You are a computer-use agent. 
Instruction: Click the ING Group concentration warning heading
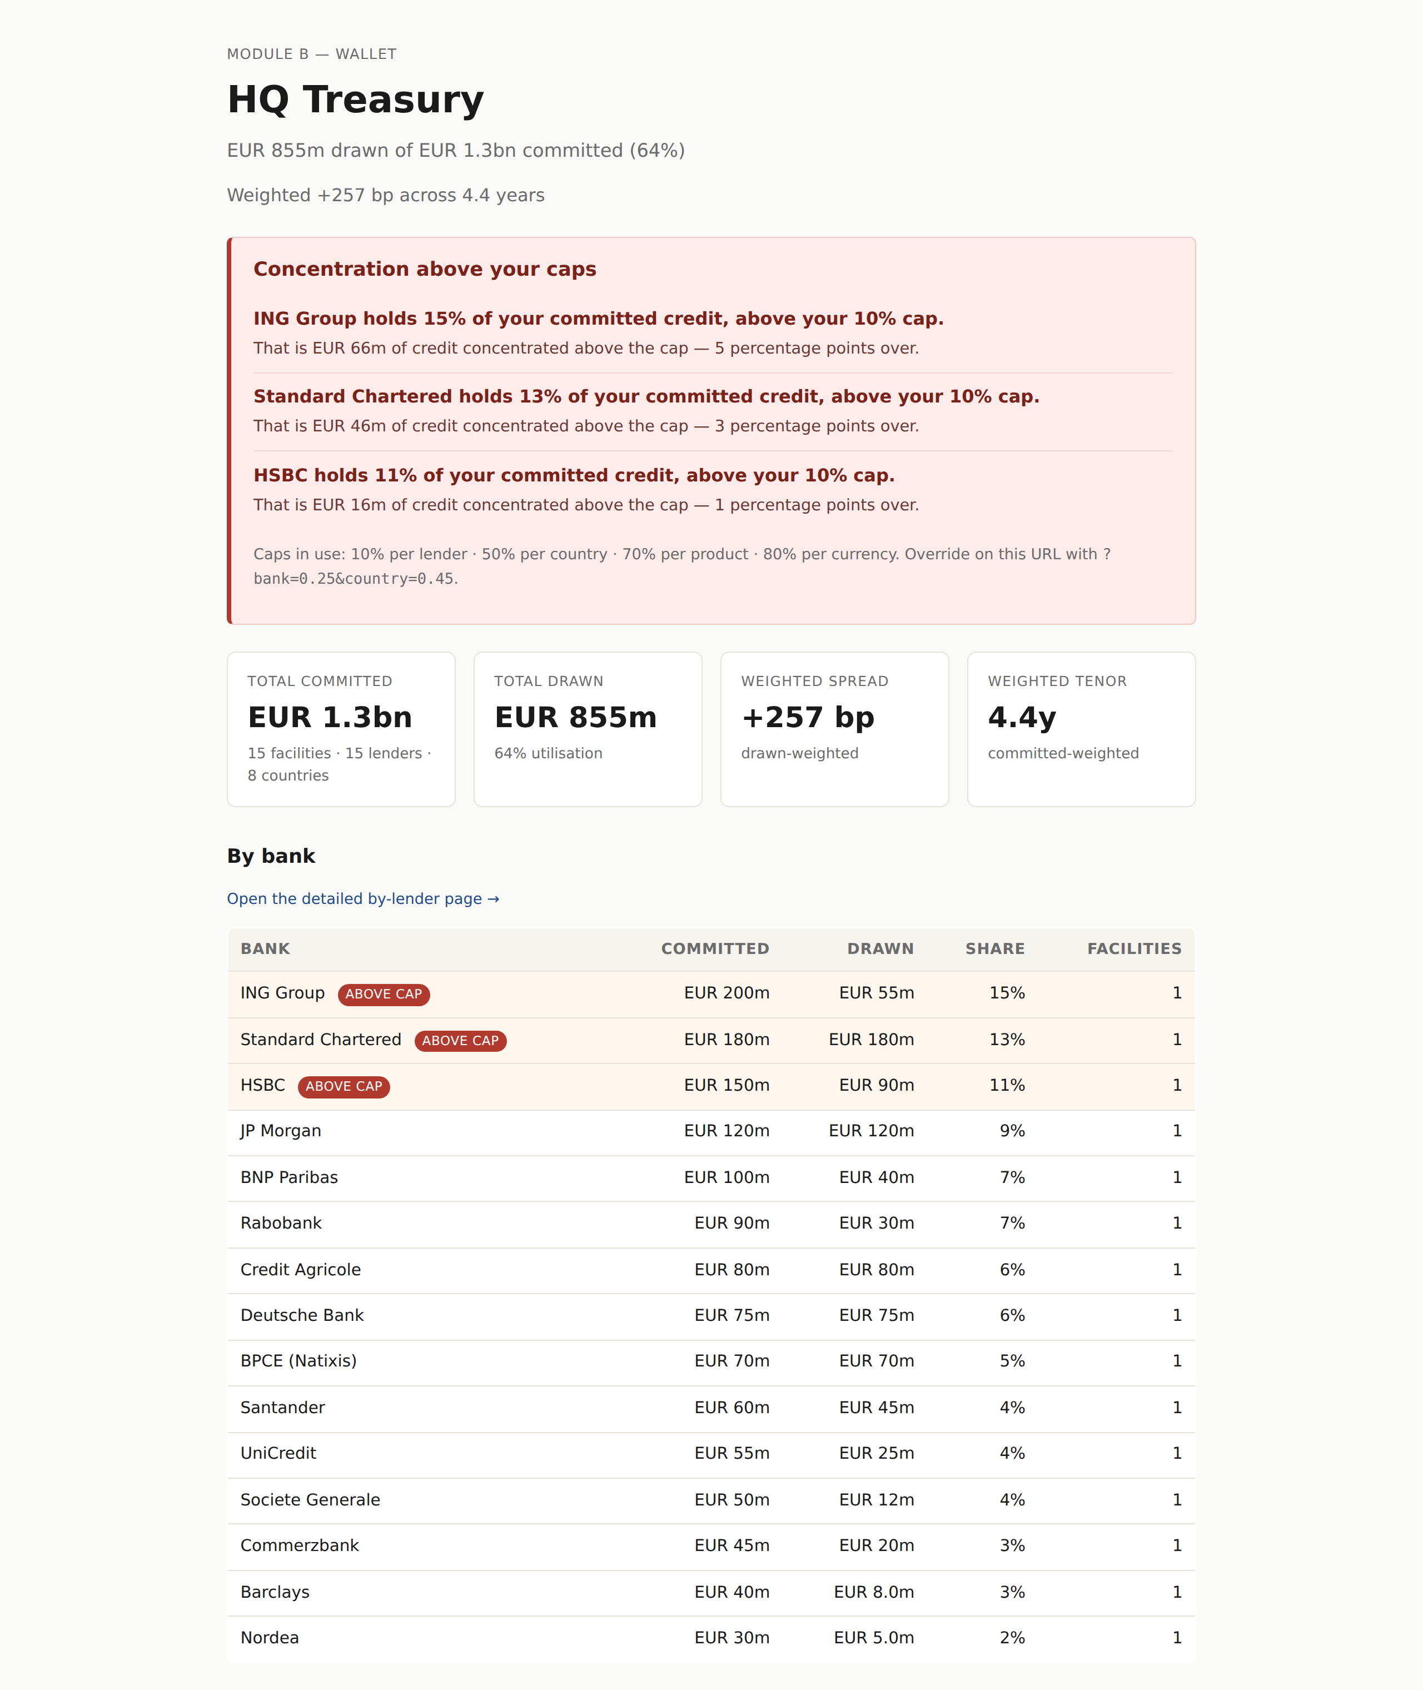(598, 319)
